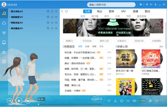167x107 pixels.
Task: Select the 欧美 new songs filter
Action: coord(87,46)
